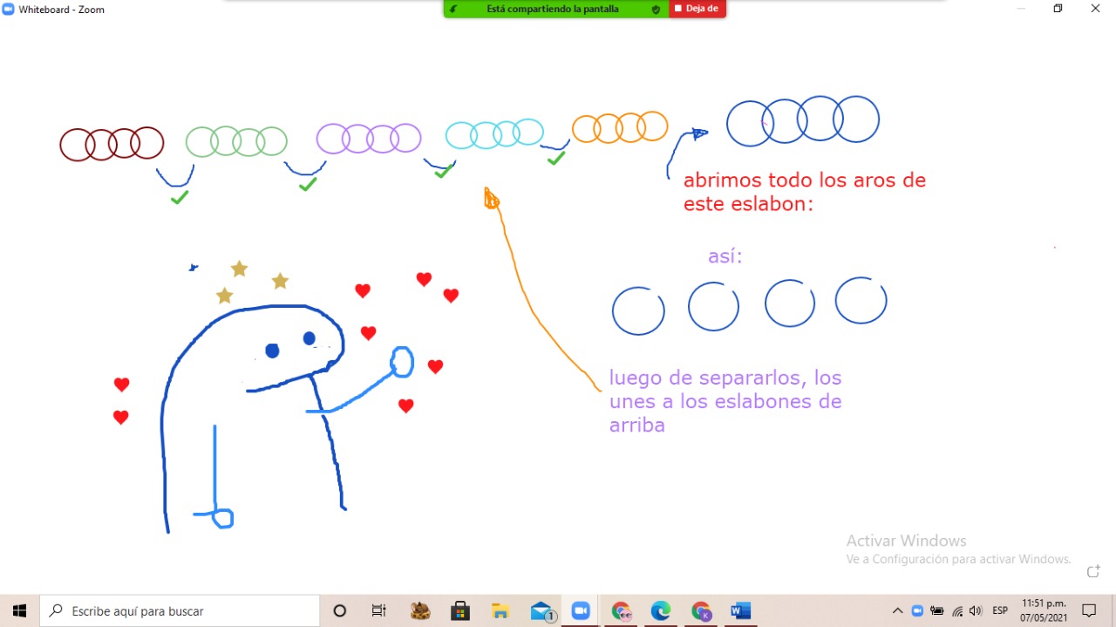The image size is (1116, 627).
Task: Click the purple text 'así:'
Action: (725, 256)
